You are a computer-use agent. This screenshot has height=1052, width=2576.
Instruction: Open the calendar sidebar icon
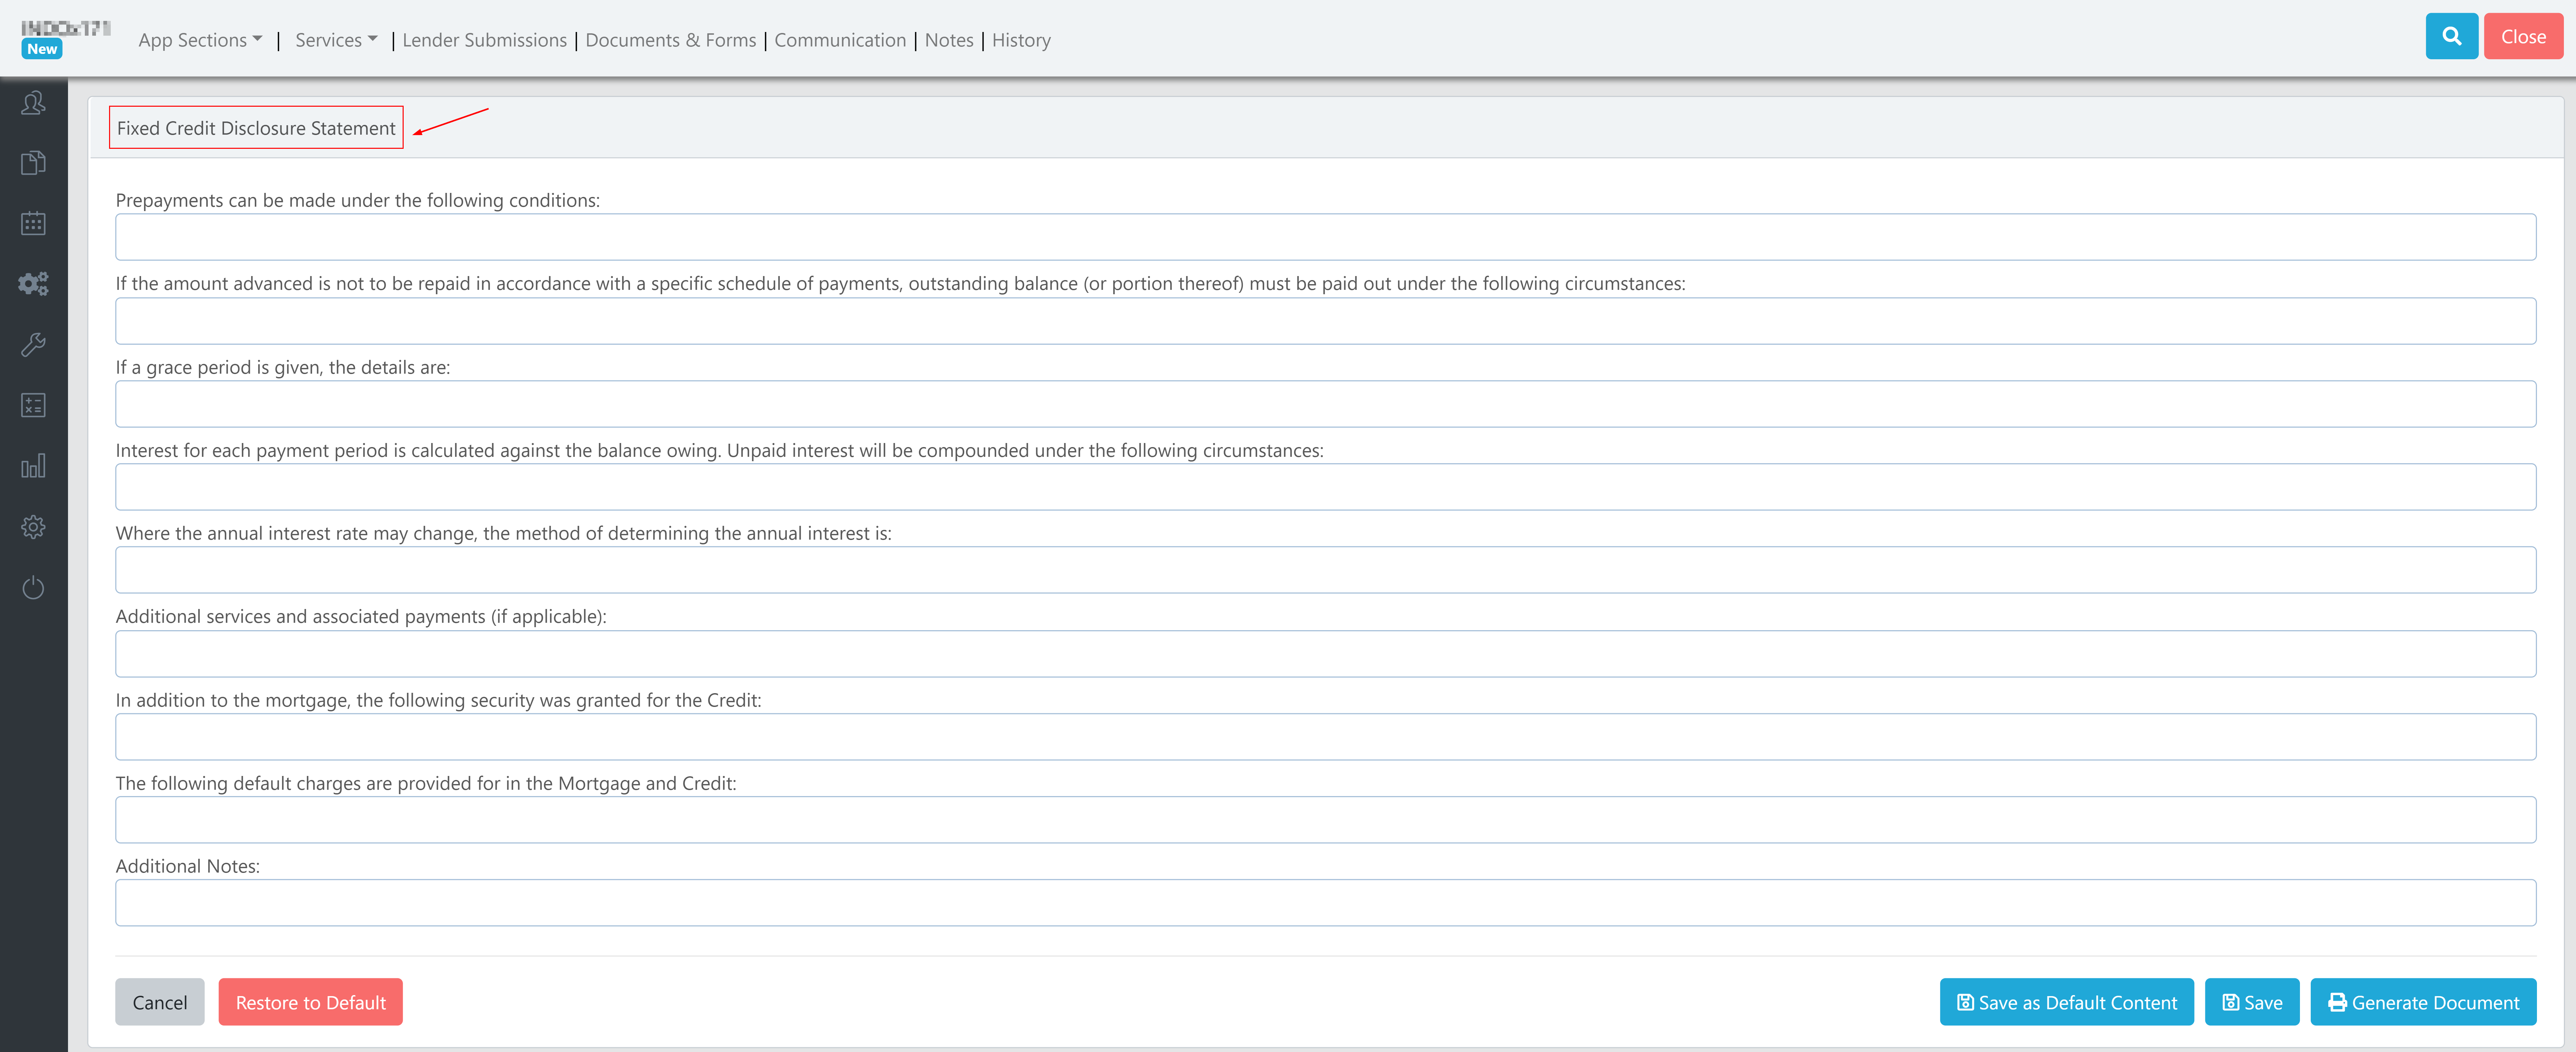33,223
